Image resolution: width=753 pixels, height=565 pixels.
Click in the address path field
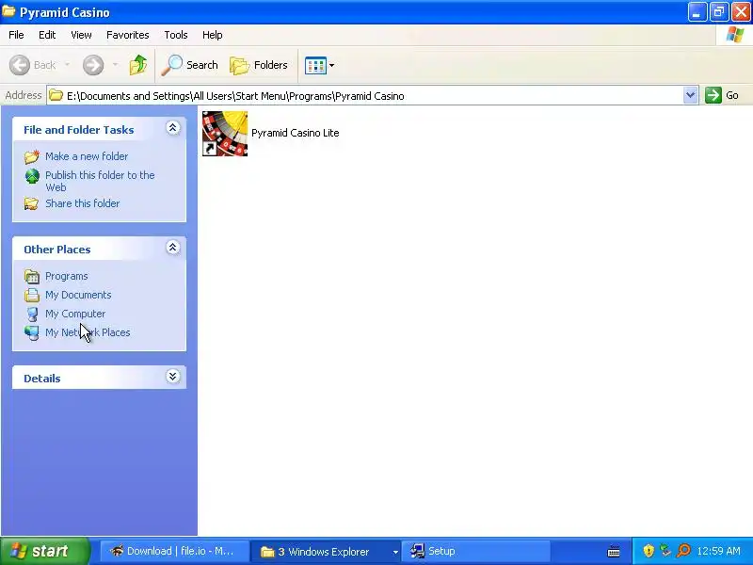point(365,96)
